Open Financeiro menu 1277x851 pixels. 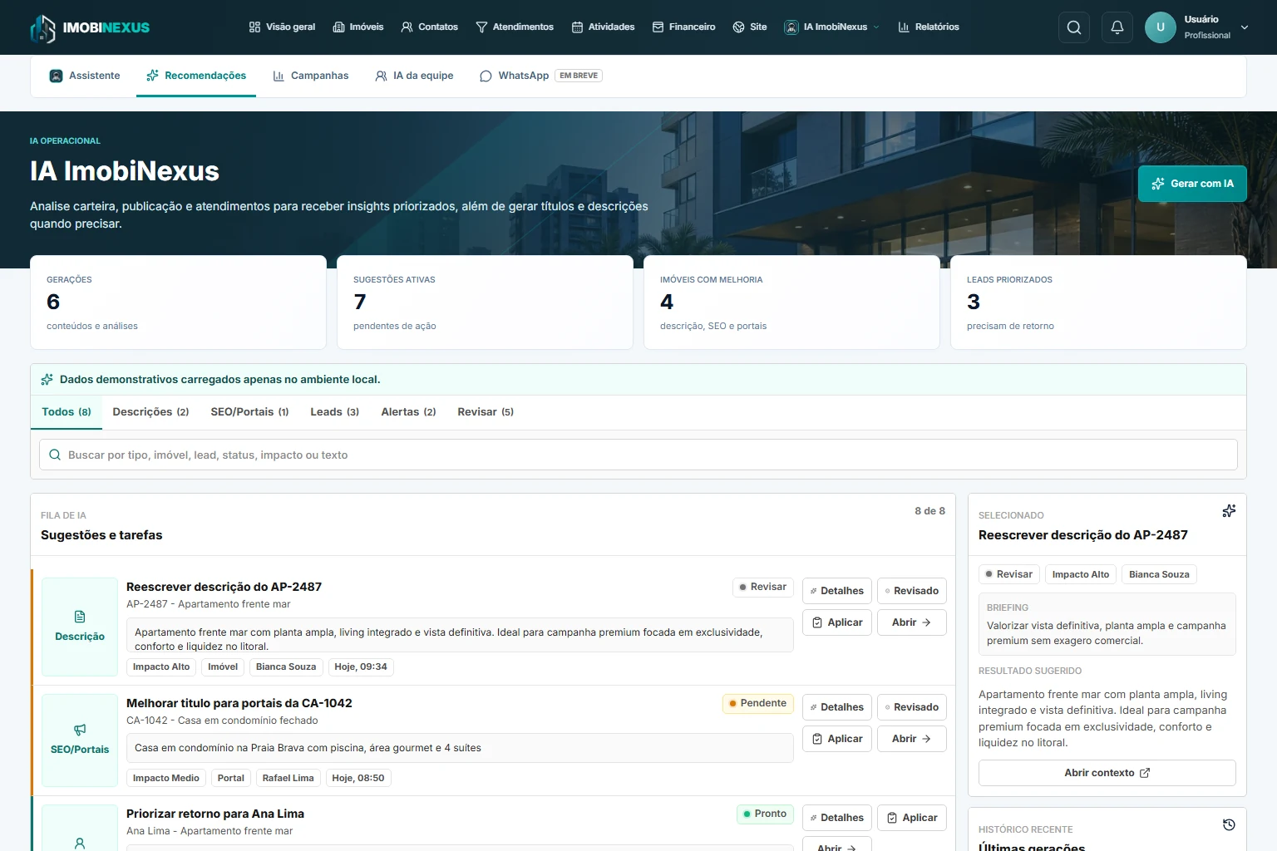pos(684,27)
